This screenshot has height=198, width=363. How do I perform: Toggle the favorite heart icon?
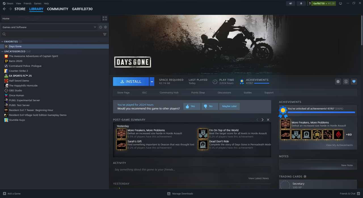[x=354, y=82]
